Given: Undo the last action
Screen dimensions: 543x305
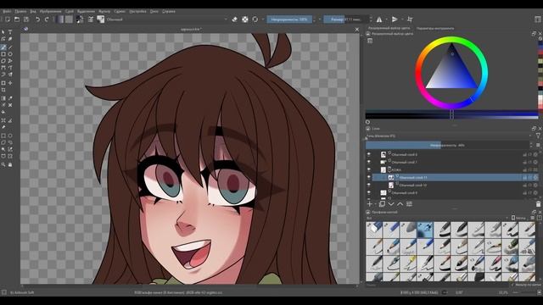Looking at the screenshot, I should pyautogui.click(x=37, y=19).
